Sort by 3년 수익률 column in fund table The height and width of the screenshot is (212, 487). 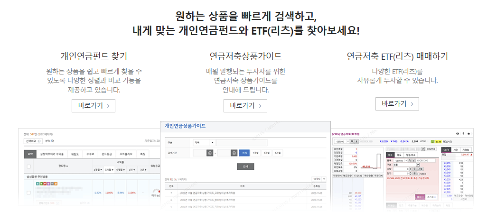click(x=143, y=170)
